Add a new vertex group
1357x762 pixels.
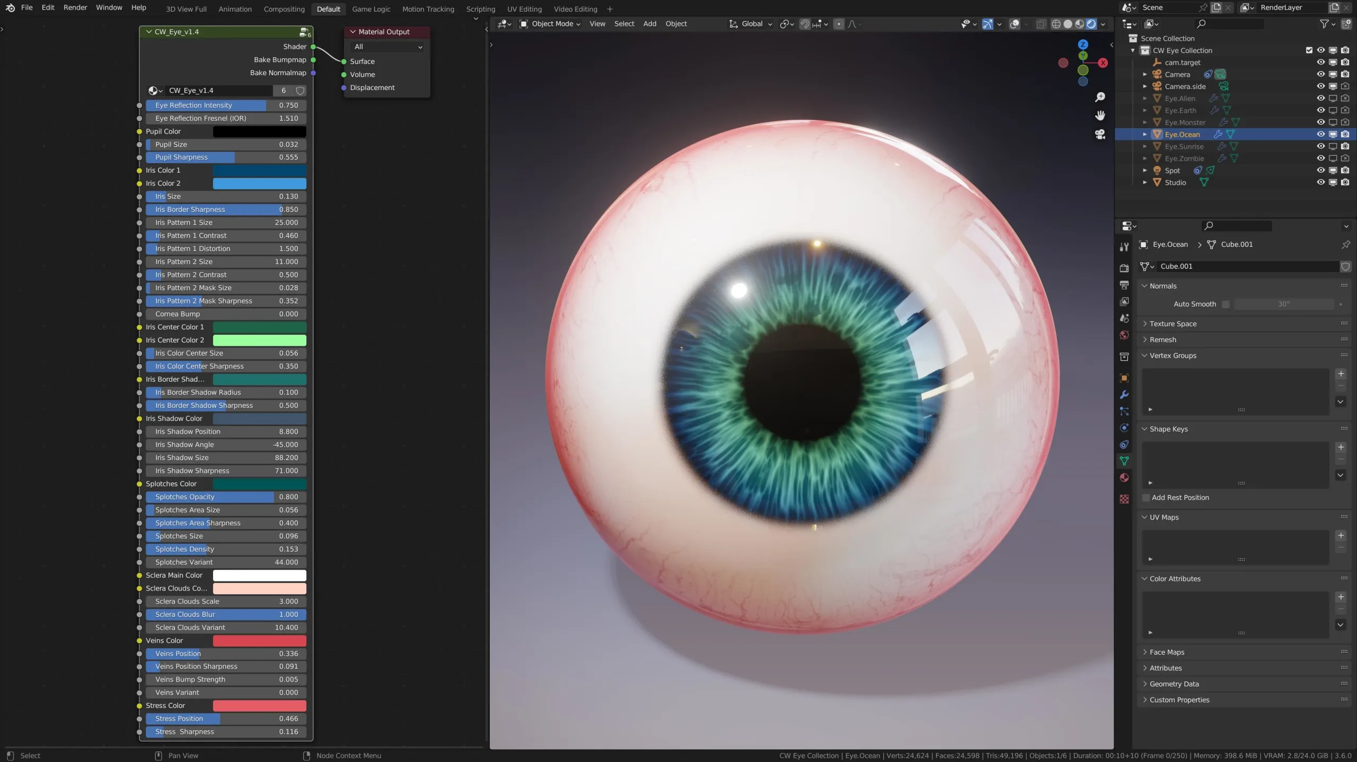click(x=1341, y=374)
